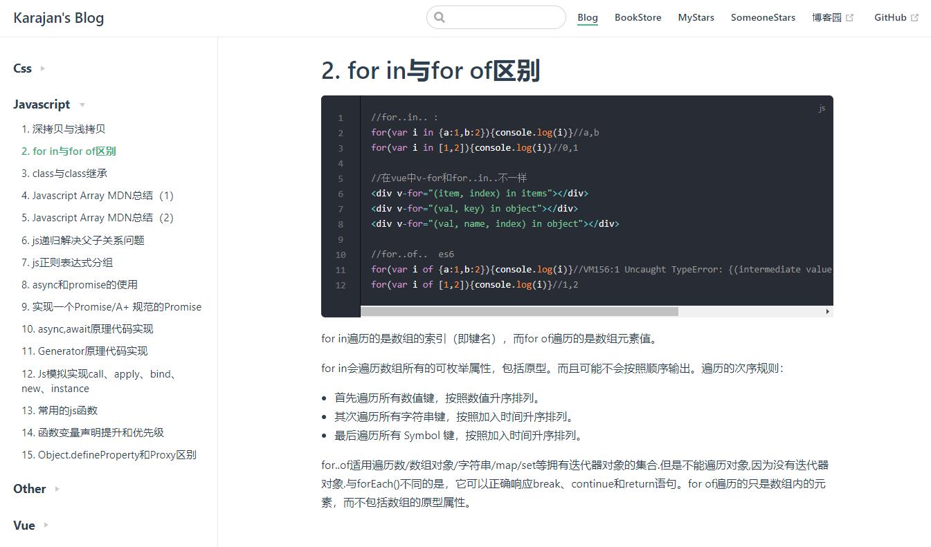The image size is (931, 547).
Task: Click heading 2. for in与for of区别
Action: 431,71
